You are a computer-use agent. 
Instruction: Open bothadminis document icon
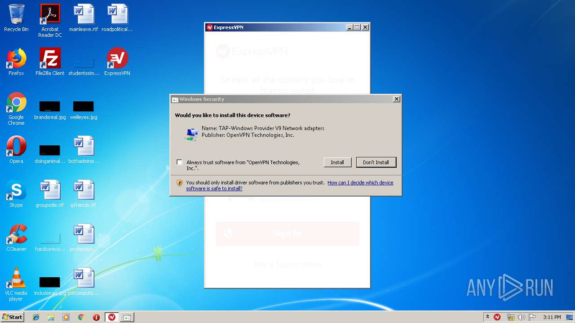pos(84,150)
